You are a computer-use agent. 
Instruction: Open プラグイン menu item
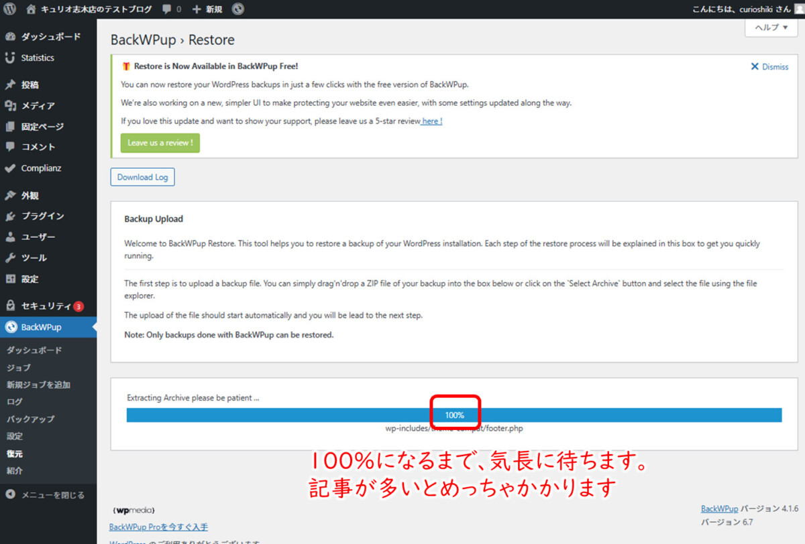(x=48, y=216)
